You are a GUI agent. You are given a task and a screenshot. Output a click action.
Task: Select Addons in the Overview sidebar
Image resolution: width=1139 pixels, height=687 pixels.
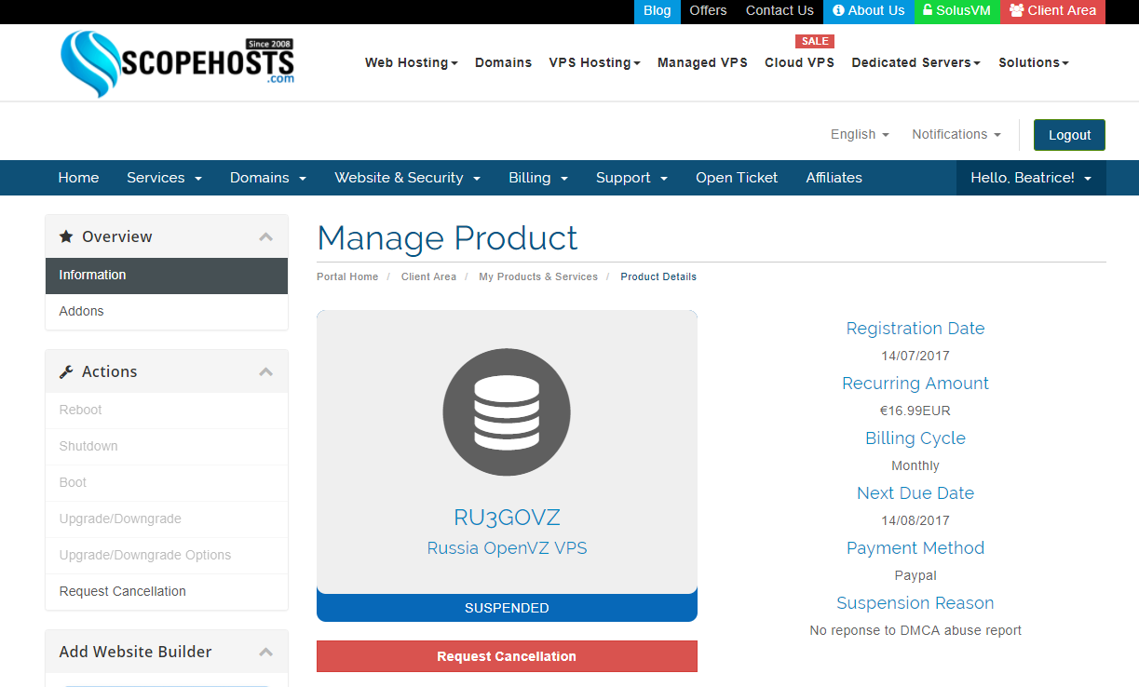click(82, 311)
